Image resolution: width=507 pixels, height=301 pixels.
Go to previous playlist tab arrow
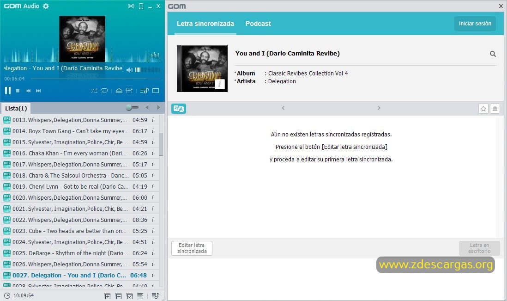(147, 107)
